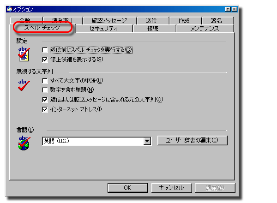Go to the 署名 tab
Screen dimensions: 277x203
coord(217,21)
